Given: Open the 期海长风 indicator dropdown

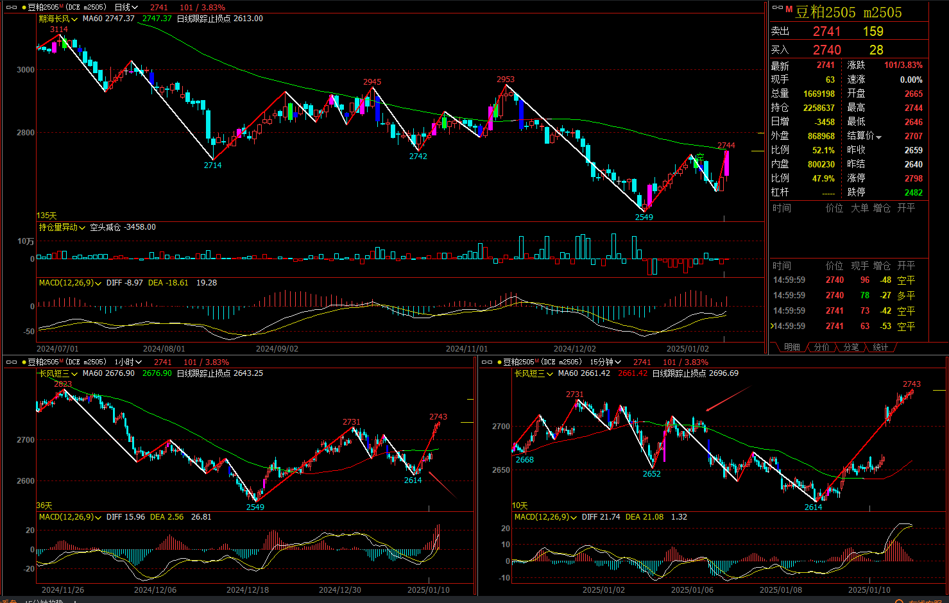Looking at the screenshot, I should (58, 19).
